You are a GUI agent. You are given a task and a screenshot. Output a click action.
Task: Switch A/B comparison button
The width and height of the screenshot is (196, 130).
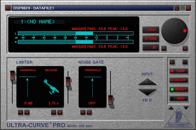coord(151,48)
